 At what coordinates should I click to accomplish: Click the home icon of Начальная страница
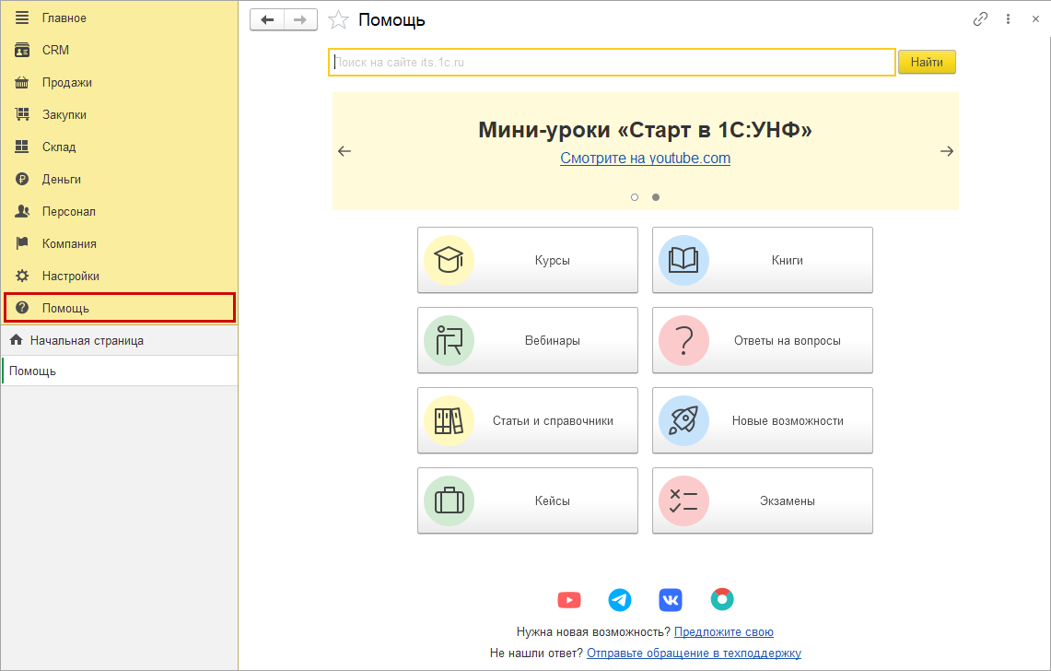click(16, 339)
